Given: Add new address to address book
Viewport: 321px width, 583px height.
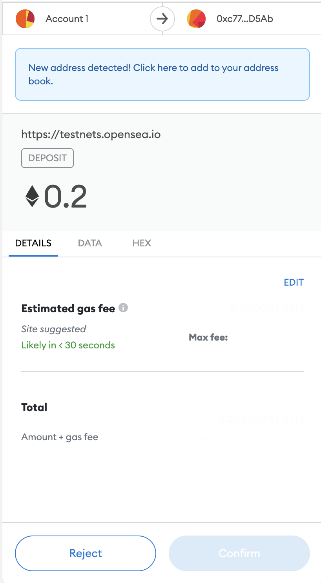Looking at the screenshot, I should pos(162,74).
